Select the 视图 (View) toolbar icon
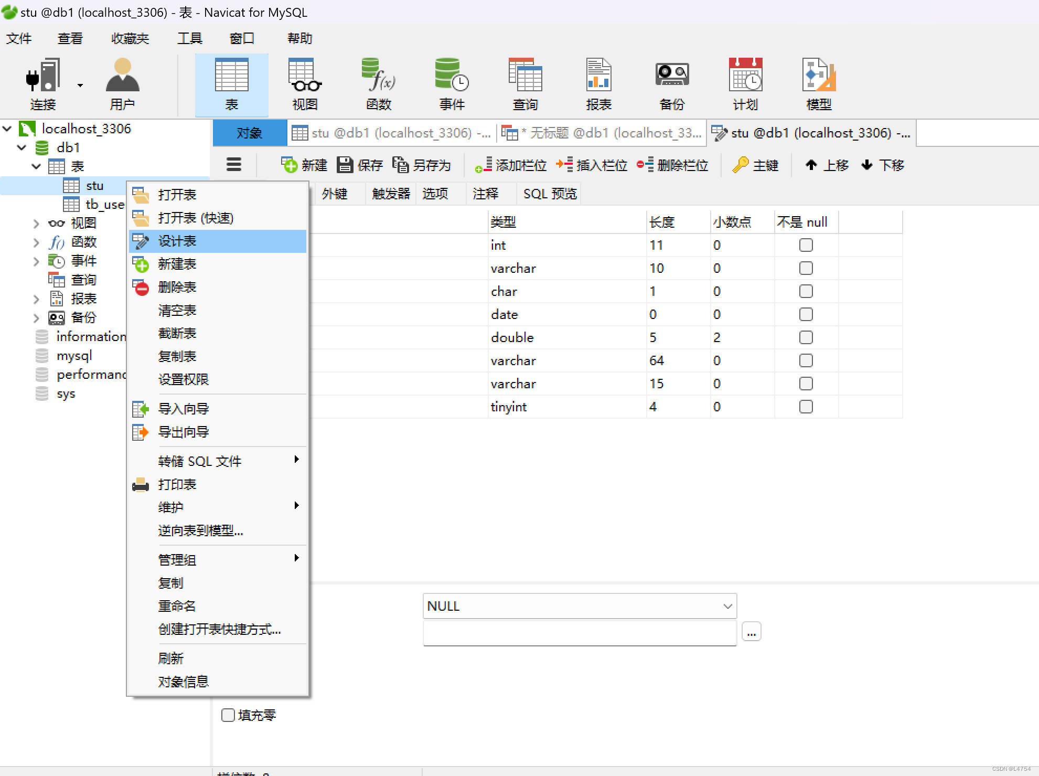The width and height of the screenshot is (1039, 776). (x=305, y=84)
